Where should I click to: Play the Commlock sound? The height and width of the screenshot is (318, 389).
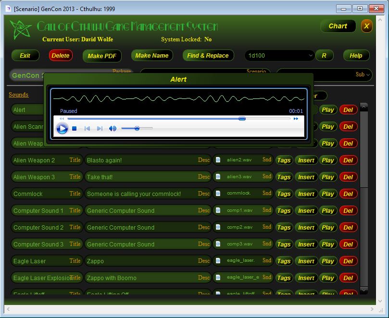click(x=328, y=194)
